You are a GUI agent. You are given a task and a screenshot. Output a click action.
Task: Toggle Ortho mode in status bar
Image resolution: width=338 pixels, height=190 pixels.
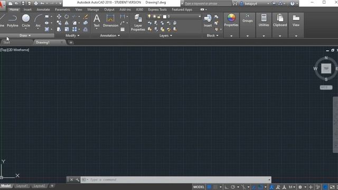[227, 187]
